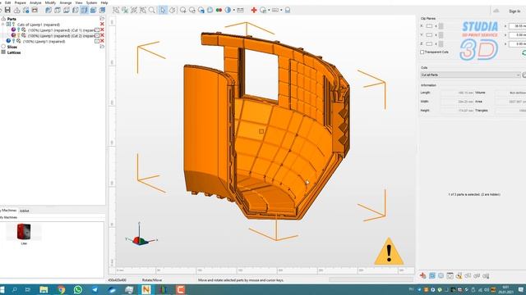This screenshot has height=295, width=526.
Task: Collapse the Cuts group tree node
Action: pyautogui.click(x=3, y=25)
